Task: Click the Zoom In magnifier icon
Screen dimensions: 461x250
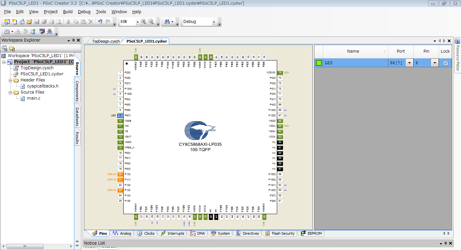Action: (144, 22)
